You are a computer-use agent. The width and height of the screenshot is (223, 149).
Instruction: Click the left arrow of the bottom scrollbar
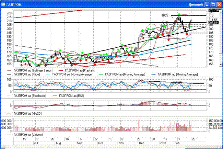click(2, 147)
